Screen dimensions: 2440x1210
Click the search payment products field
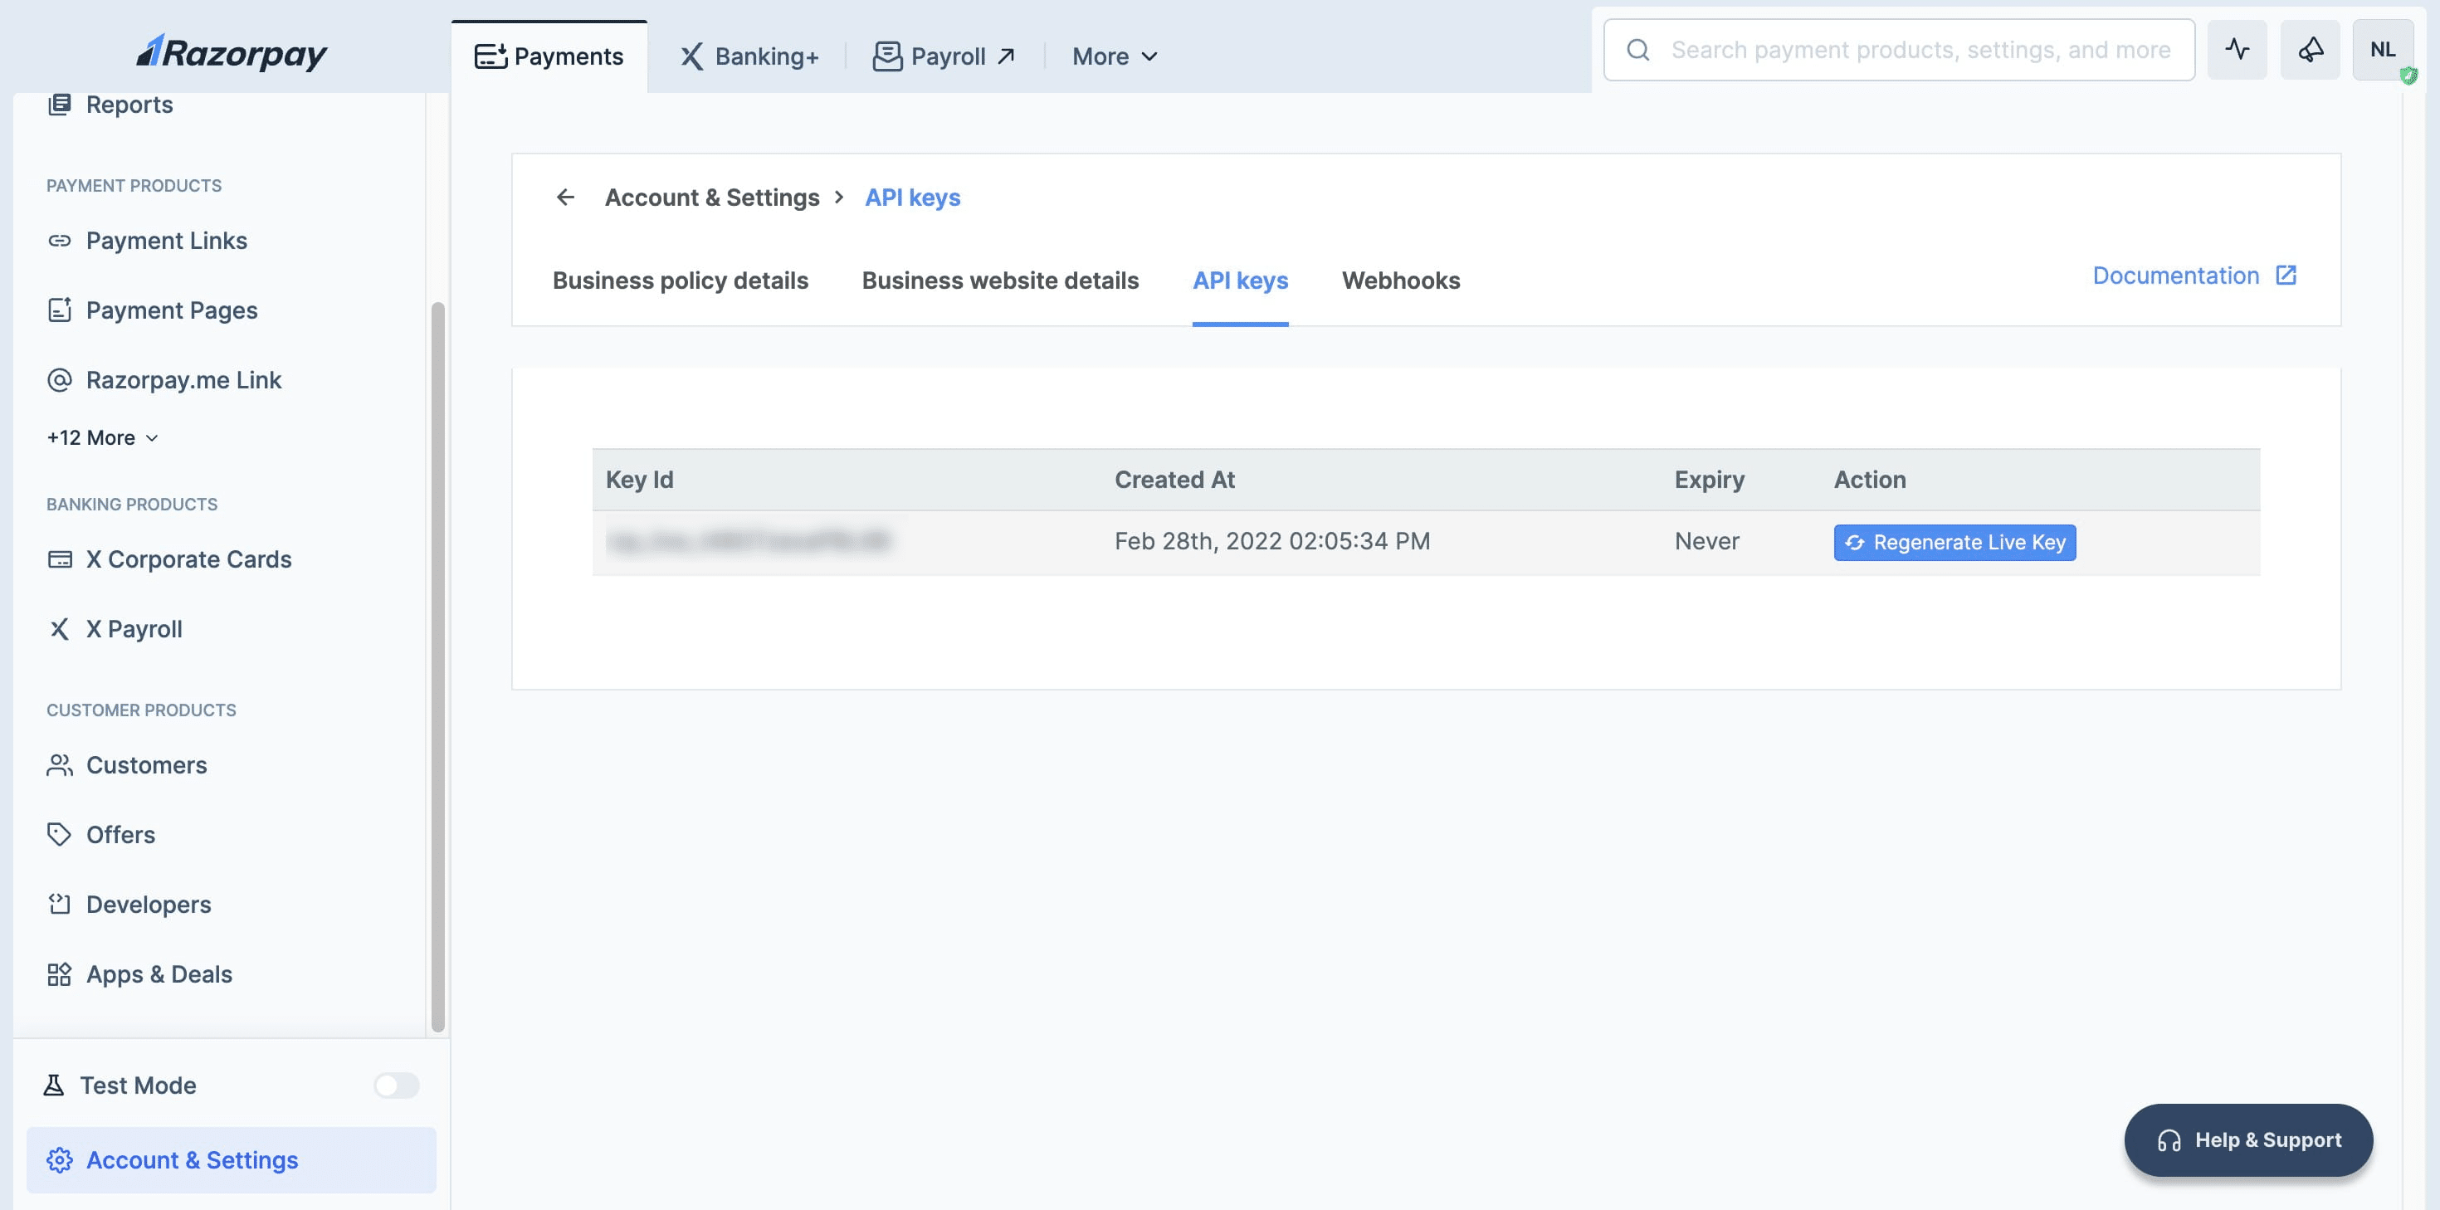[x=1919, y=49]
